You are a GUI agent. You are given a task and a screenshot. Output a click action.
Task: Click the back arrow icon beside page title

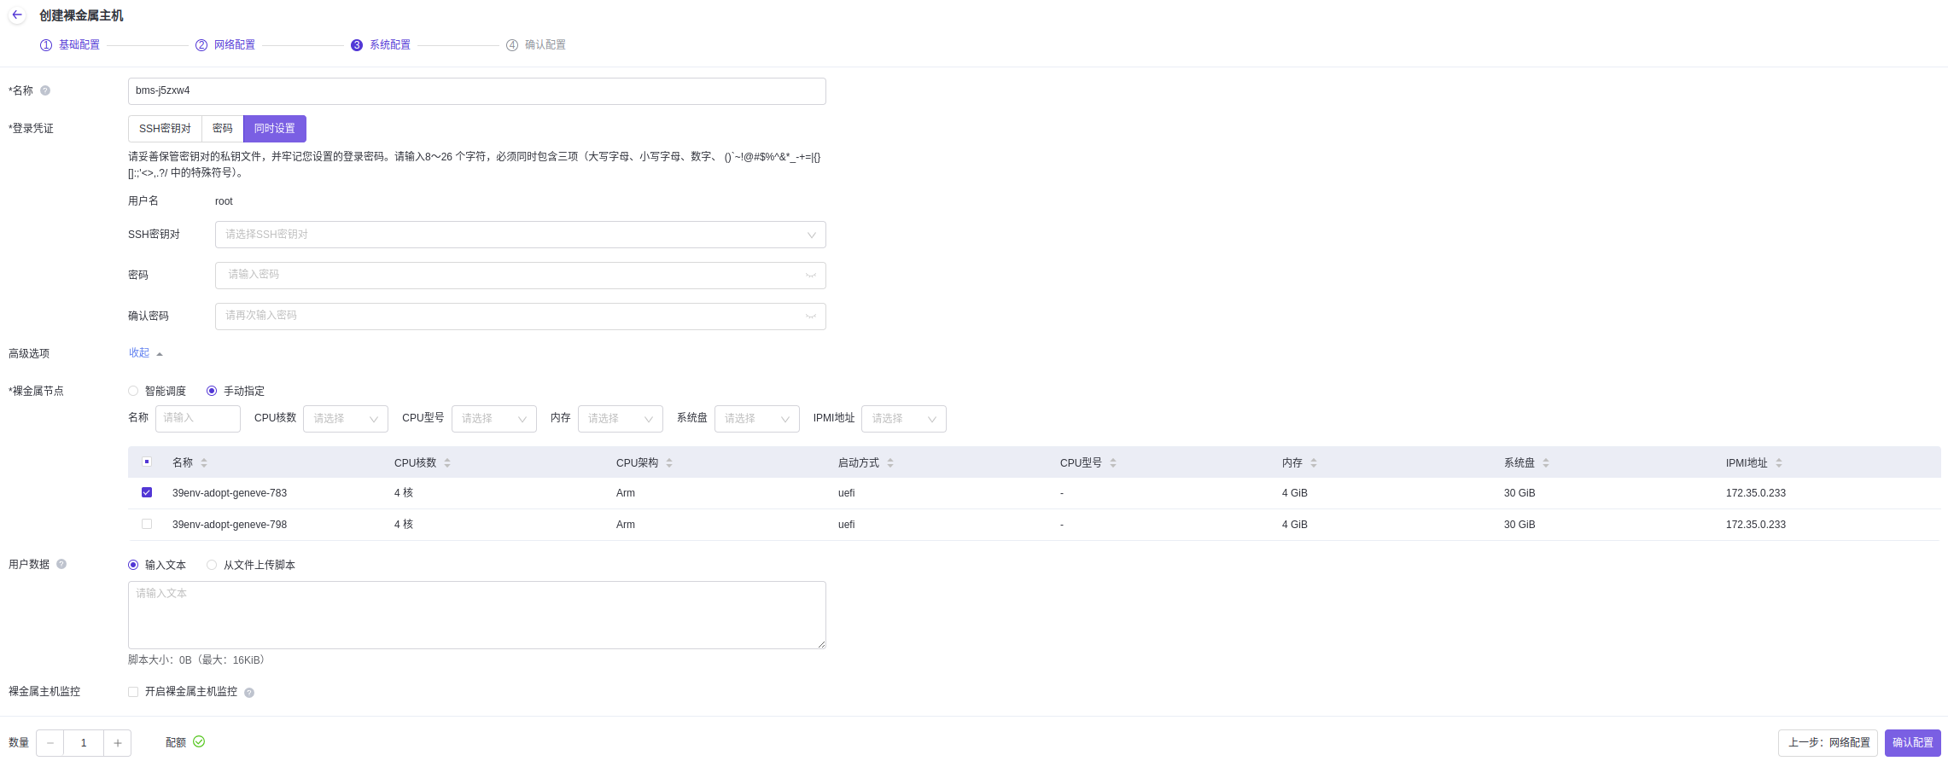point(17,15)
